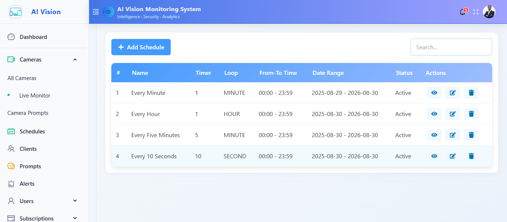Toggle fullscreen mode icon
This screenshot has width=507, height=222.
[476, 12]
